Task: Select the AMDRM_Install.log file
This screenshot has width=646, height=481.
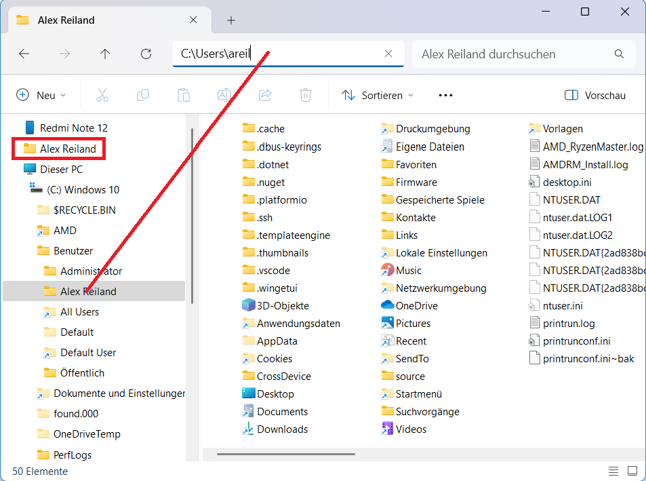Action: 578,164
